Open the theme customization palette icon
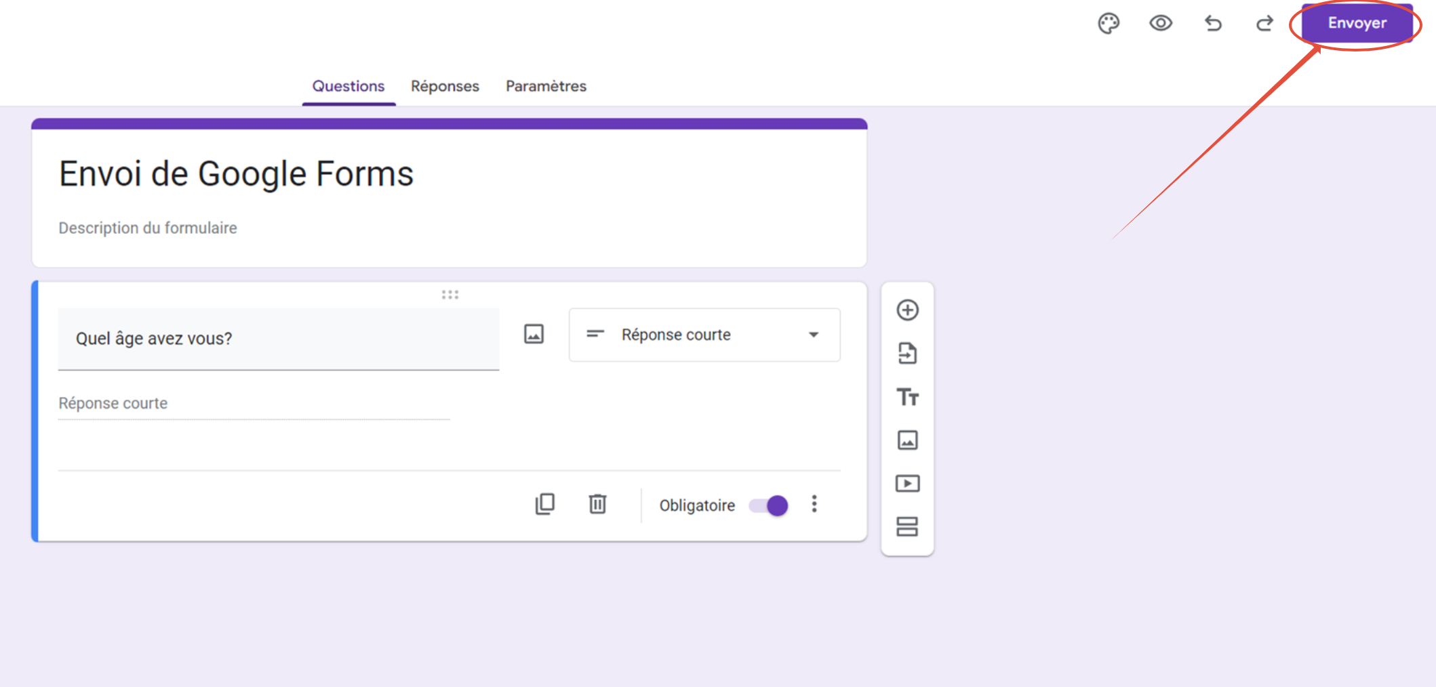Image resolution: width=1436 pixels, height=687 pixels. [x=1109, y=24]
